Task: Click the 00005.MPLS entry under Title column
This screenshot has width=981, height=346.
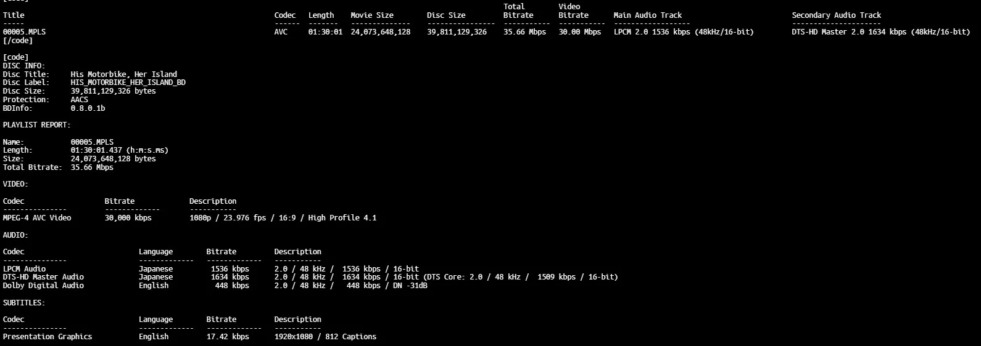Action: pos(24,32)
